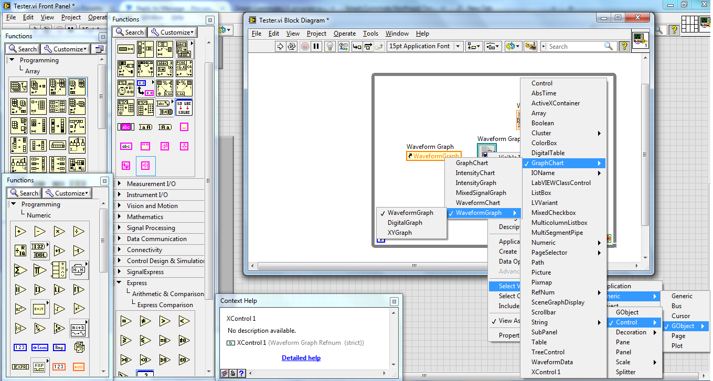Select the Concatenate Strings function
Viewport: 713px width, 381px height.
[x=145, y=49]
